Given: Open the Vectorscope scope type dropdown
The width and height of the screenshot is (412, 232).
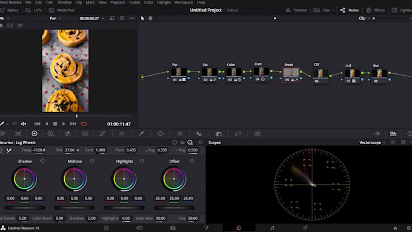Looking at the screenshot, I should [373, 142].
